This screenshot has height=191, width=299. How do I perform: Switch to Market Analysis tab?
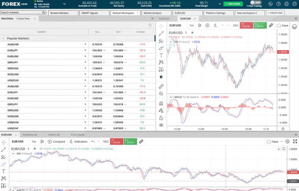click(157, 13)
